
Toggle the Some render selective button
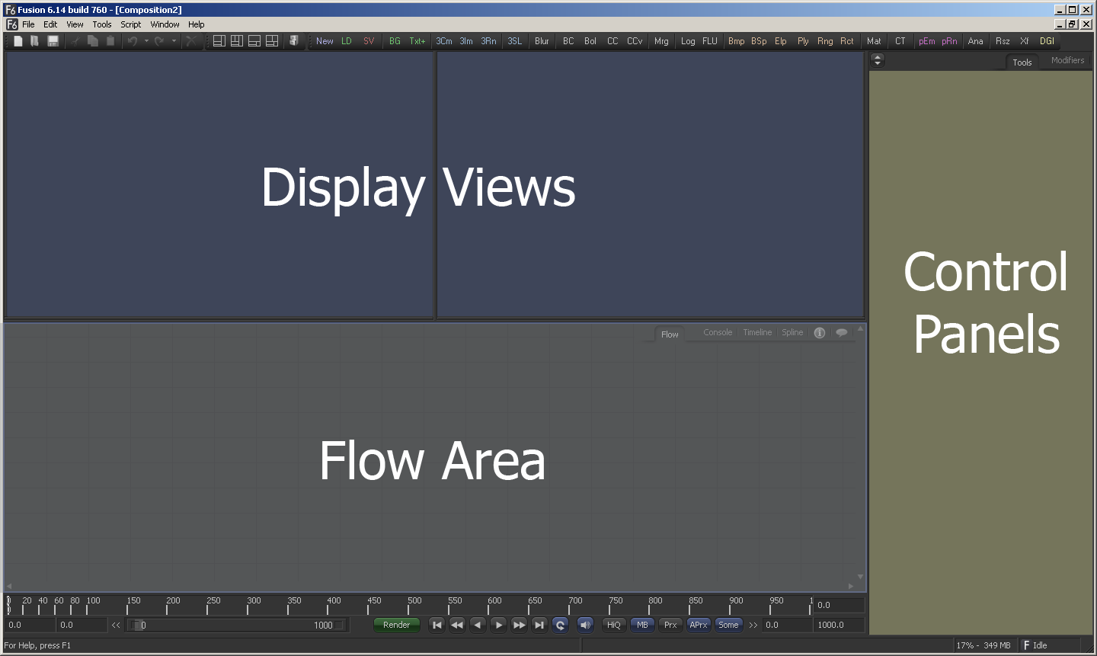pyautogui.click(x=728, y=625)
